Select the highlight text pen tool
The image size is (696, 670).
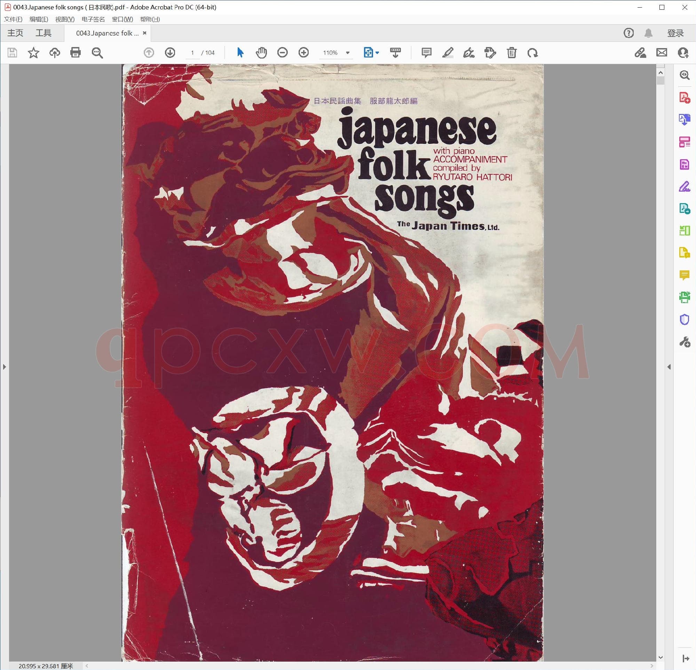448,53
